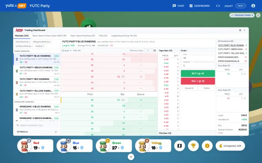262x163 pixels.
Task: Select YUTC PARTY RED RANKING market
Action: pyautogui.click(x=37, y=82)
